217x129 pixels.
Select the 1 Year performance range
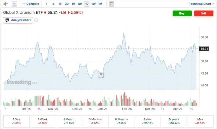click(x=148, y=121)
